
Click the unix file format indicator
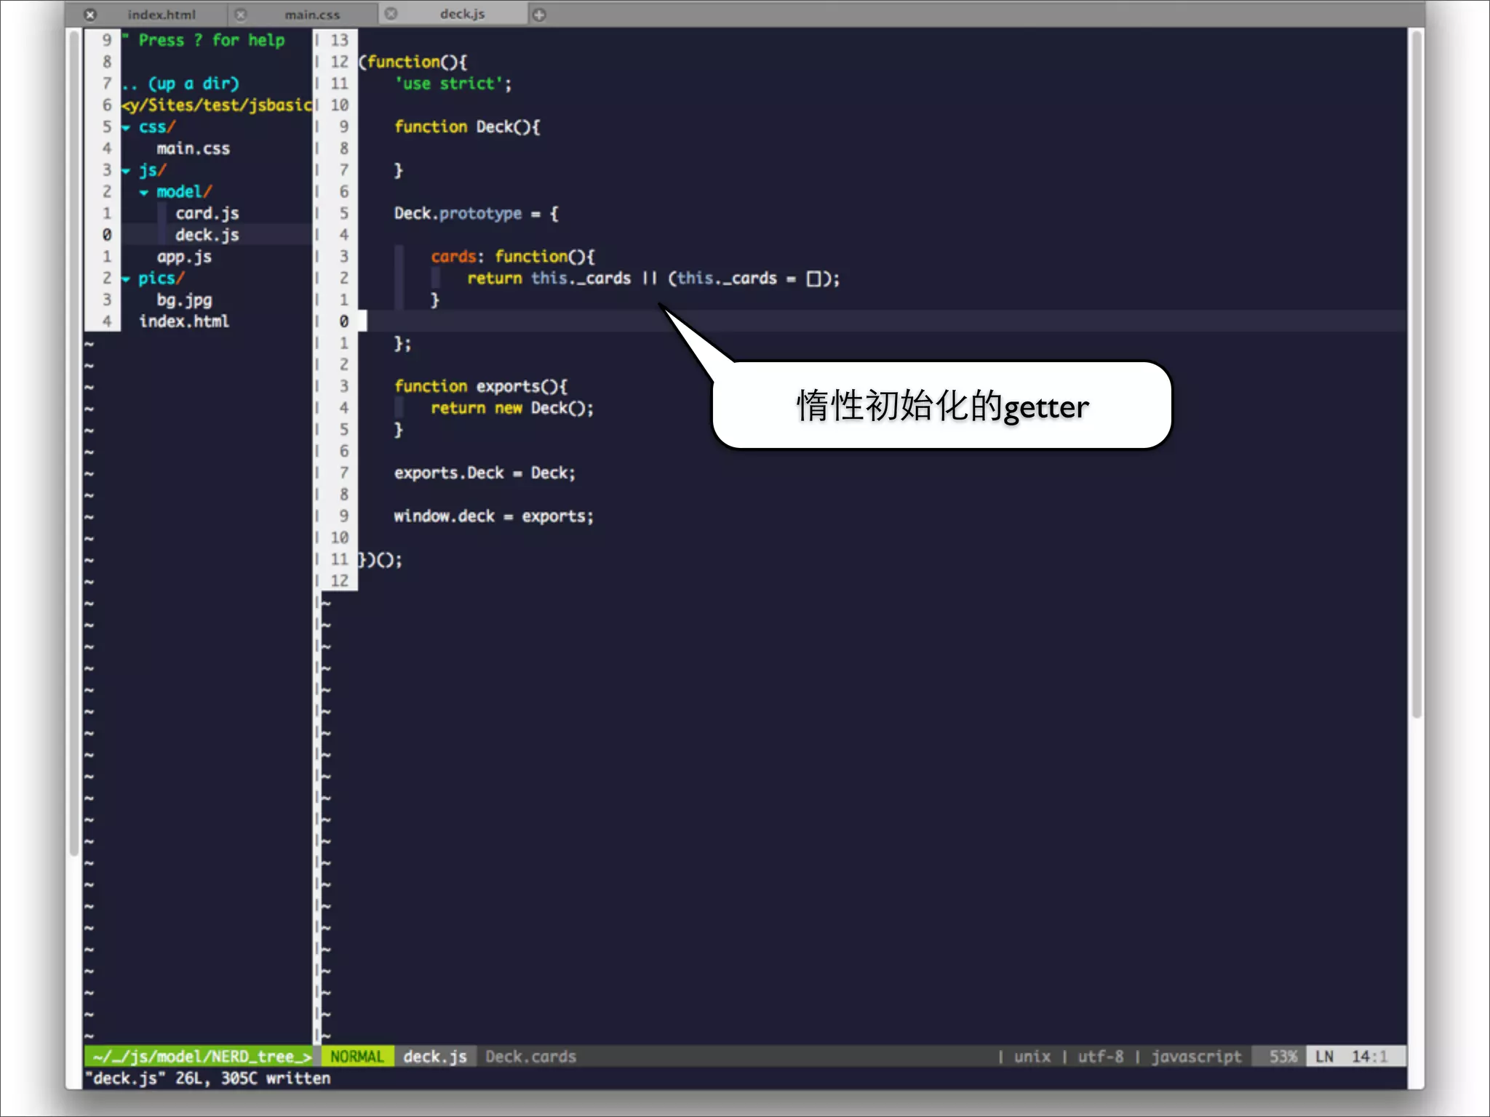(x=1032, y=1057)
